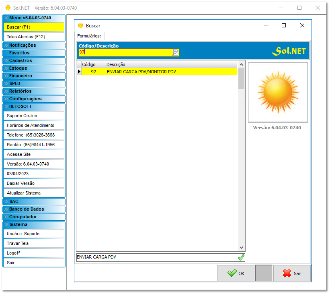Click Sair to close the search dialog
The image size is (330, 294).
click(292, 273)
